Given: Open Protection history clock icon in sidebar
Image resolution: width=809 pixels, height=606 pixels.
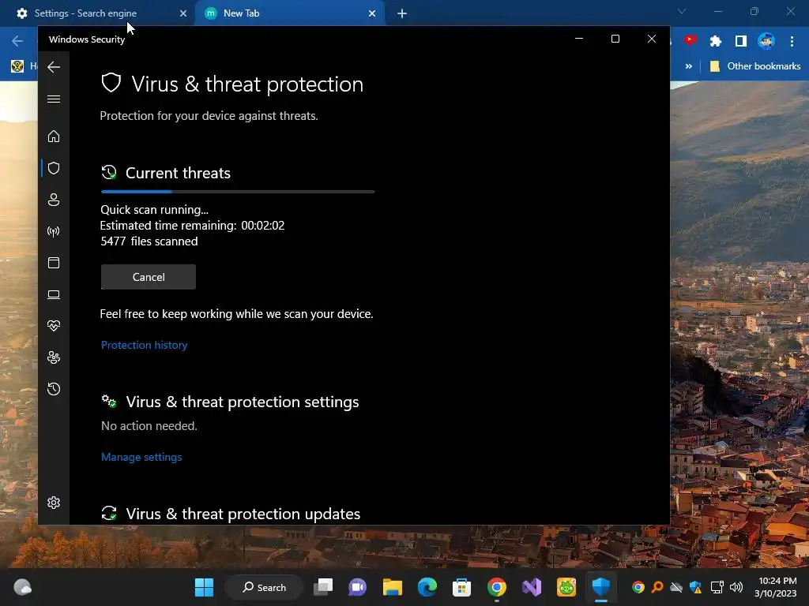Looking at the screenshot, I should coord(54,388).
